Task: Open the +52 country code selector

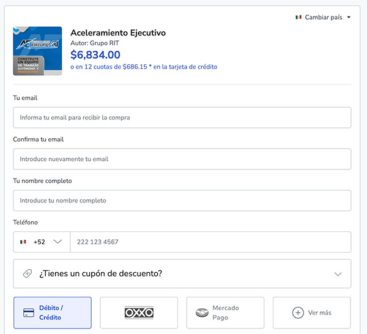Action: pos(42,242)
